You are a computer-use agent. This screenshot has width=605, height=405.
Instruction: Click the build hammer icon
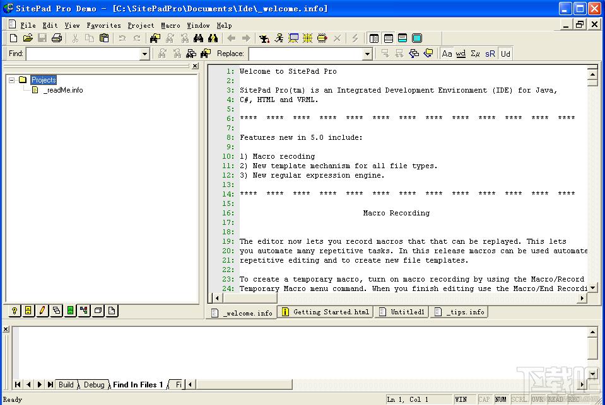tap(264, 38)
